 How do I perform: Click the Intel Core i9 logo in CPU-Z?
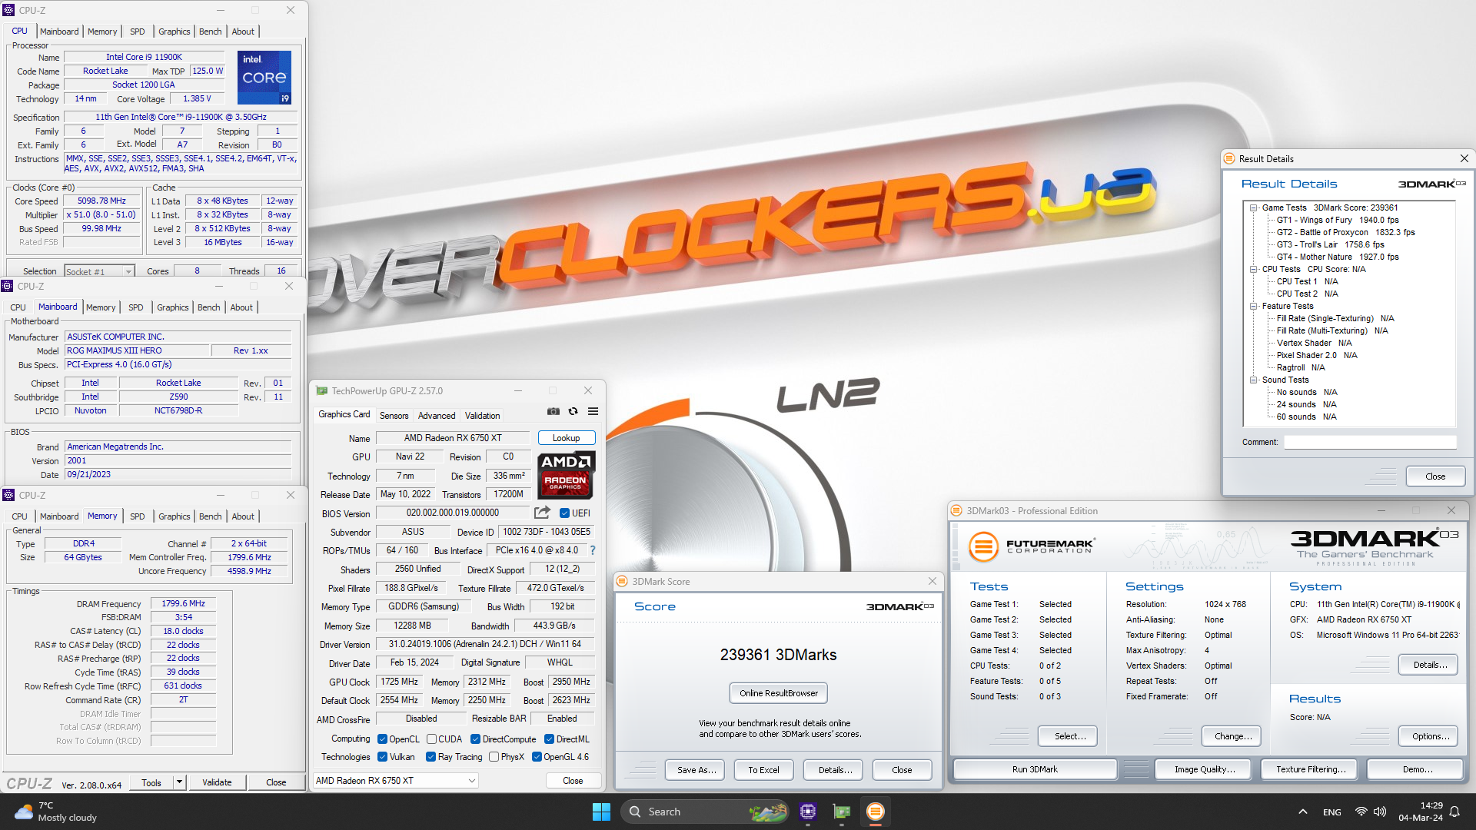[x=264, y=78]
